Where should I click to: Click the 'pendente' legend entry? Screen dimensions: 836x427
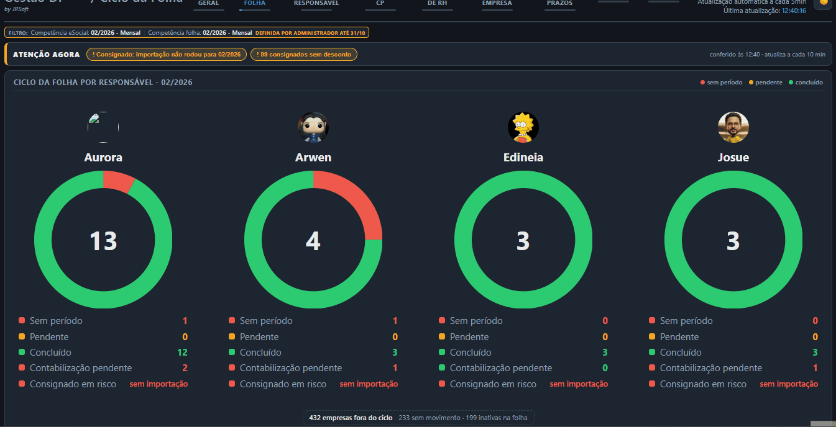[765, 83]
